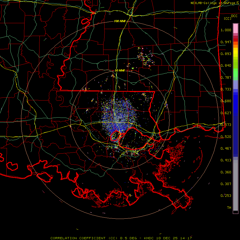Select the TH threshold label
240x240 pixels.
click(x=229, y=208)
